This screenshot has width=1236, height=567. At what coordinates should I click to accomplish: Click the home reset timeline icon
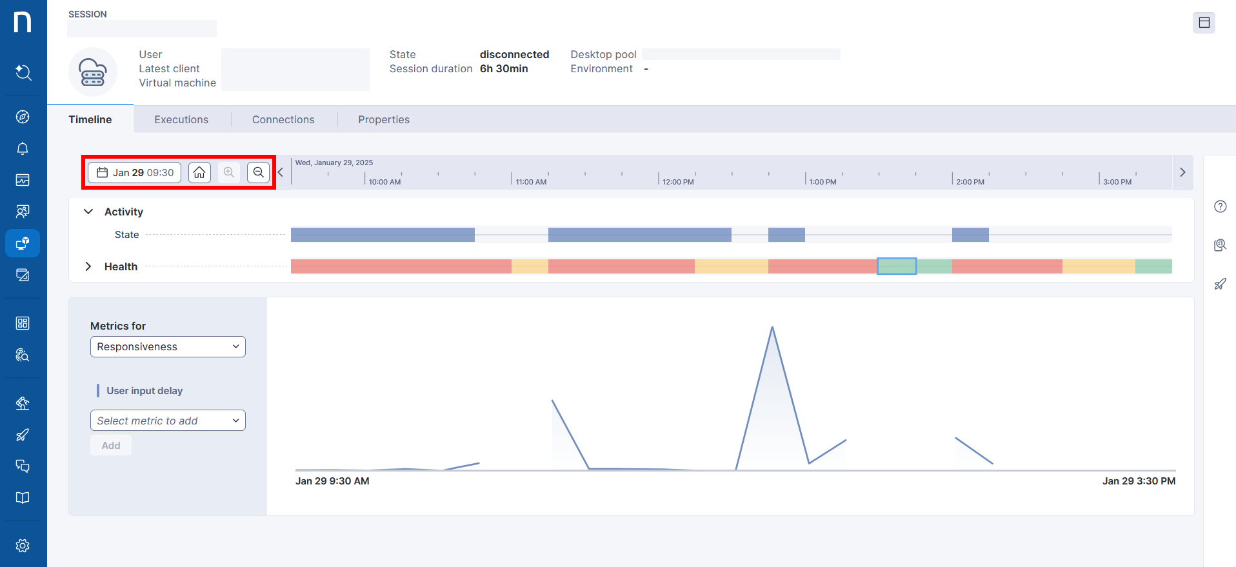(x=199, y=172)
